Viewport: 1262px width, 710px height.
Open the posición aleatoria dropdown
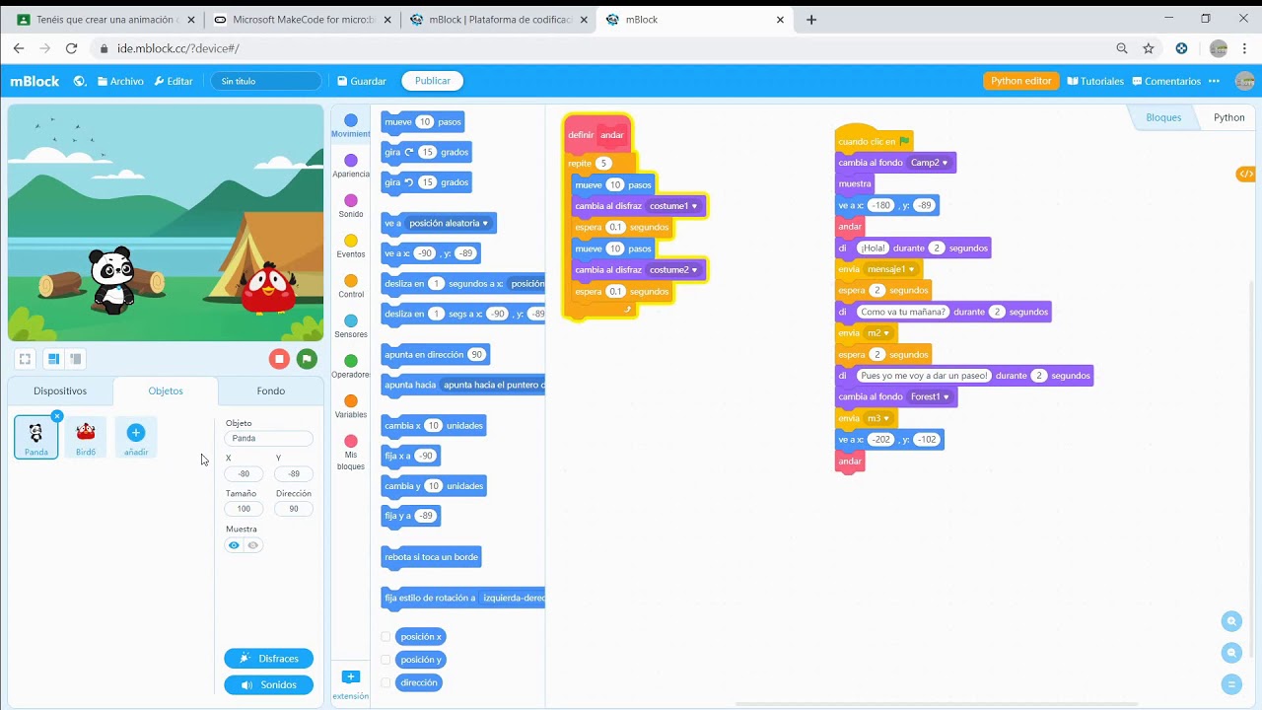point(485,224)
